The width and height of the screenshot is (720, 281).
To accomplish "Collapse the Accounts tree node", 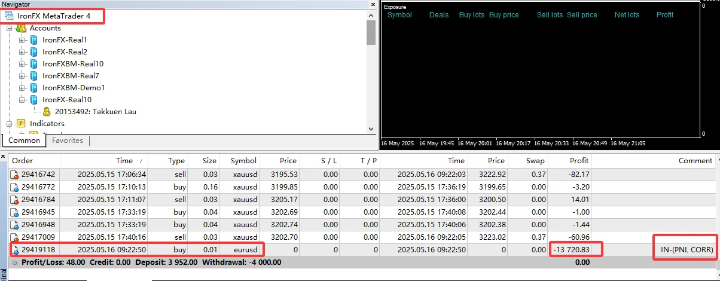I will (10, 28).
